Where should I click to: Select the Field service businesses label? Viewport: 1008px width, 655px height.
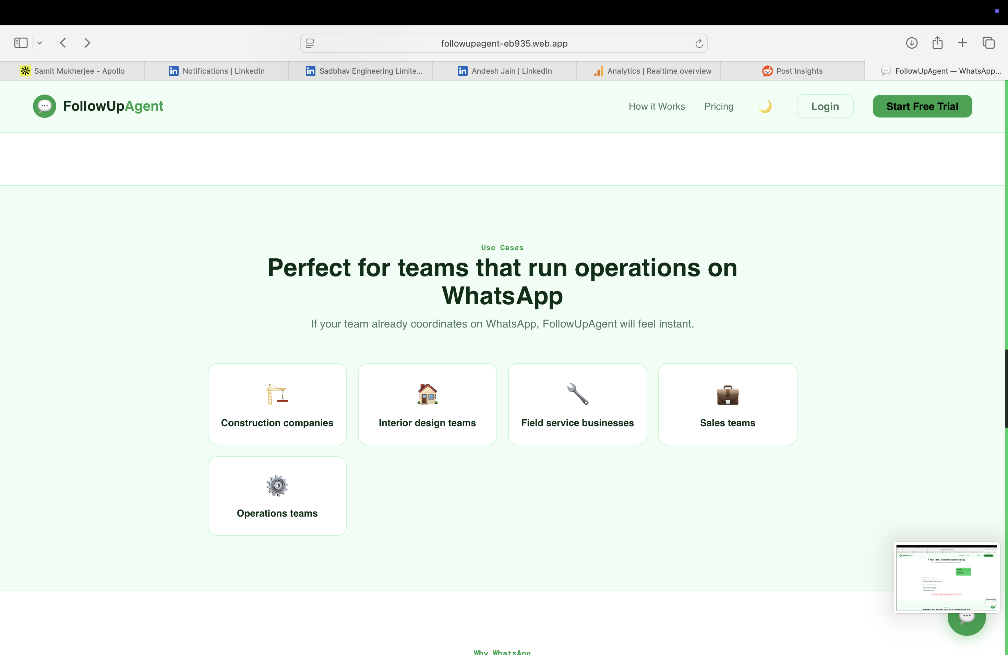coord(578,423)
